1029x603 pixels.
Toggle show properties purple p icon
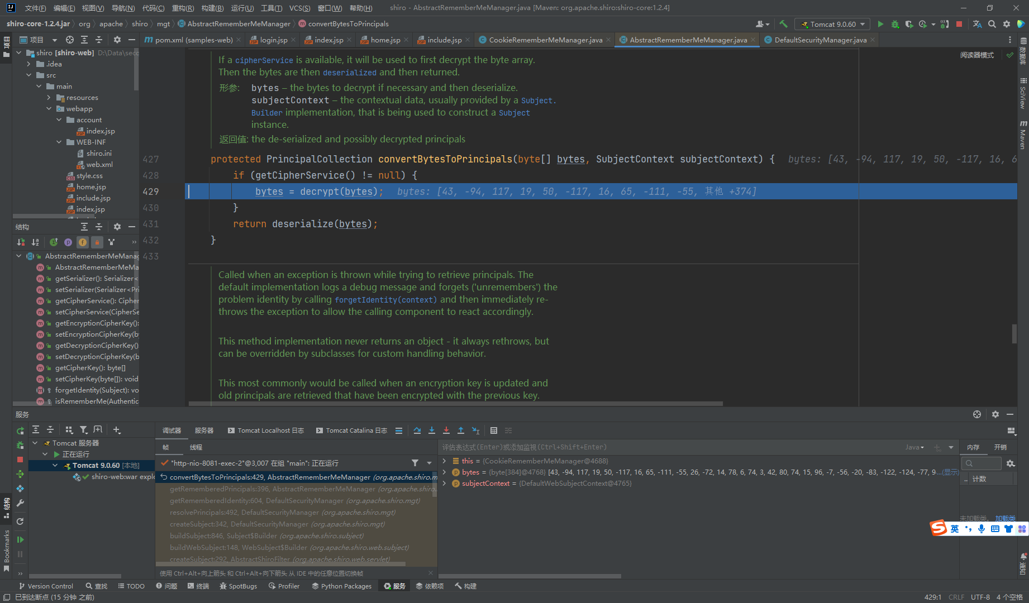(x=68, y=242)
